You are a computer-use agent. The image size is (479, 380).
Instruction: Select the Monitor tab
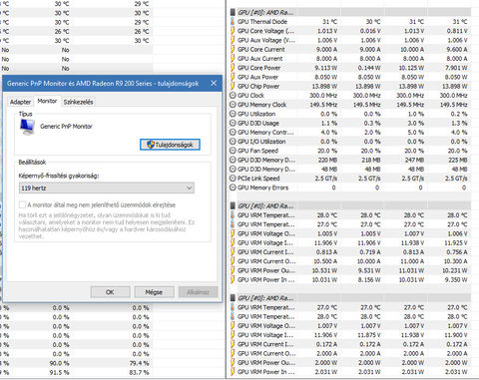47,101
